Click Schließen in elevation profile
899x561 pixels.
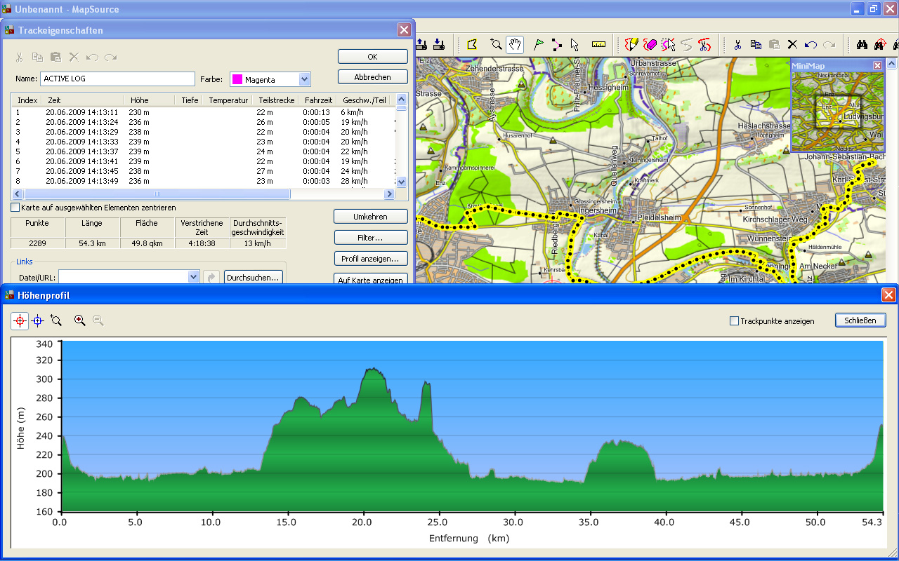(860, 320)
